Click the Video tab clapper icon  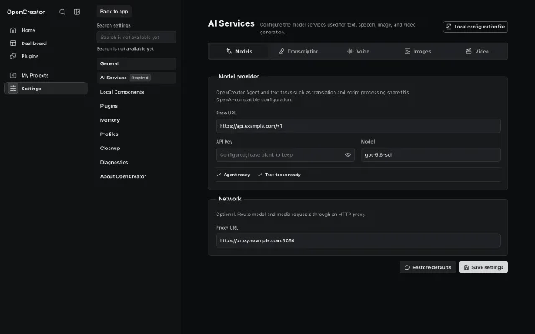tap(469, 51)
